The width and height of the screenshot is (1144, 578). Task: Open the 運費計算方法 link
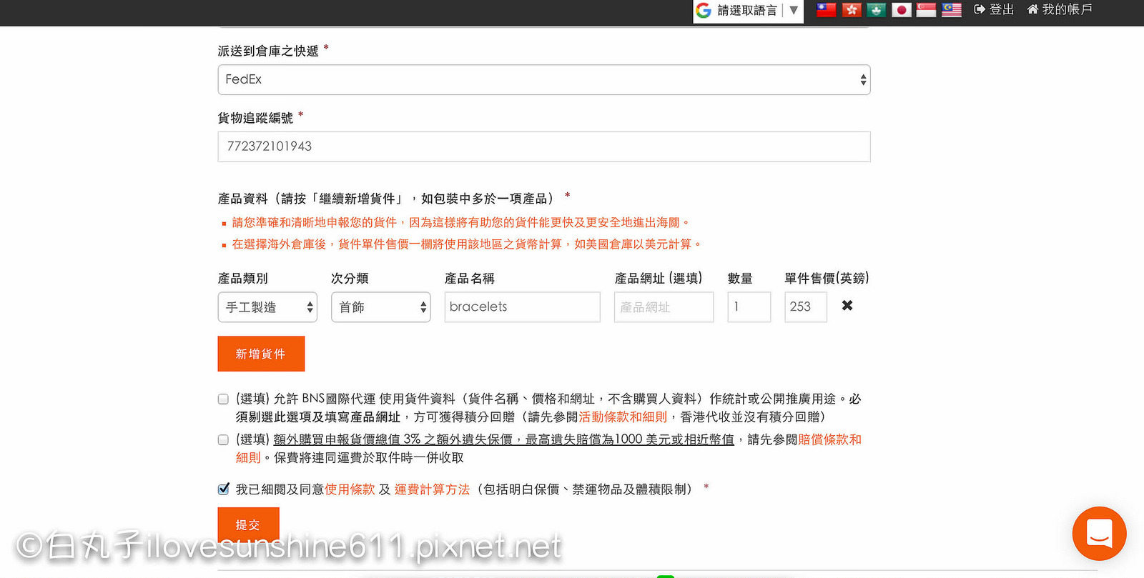point(432,489)
